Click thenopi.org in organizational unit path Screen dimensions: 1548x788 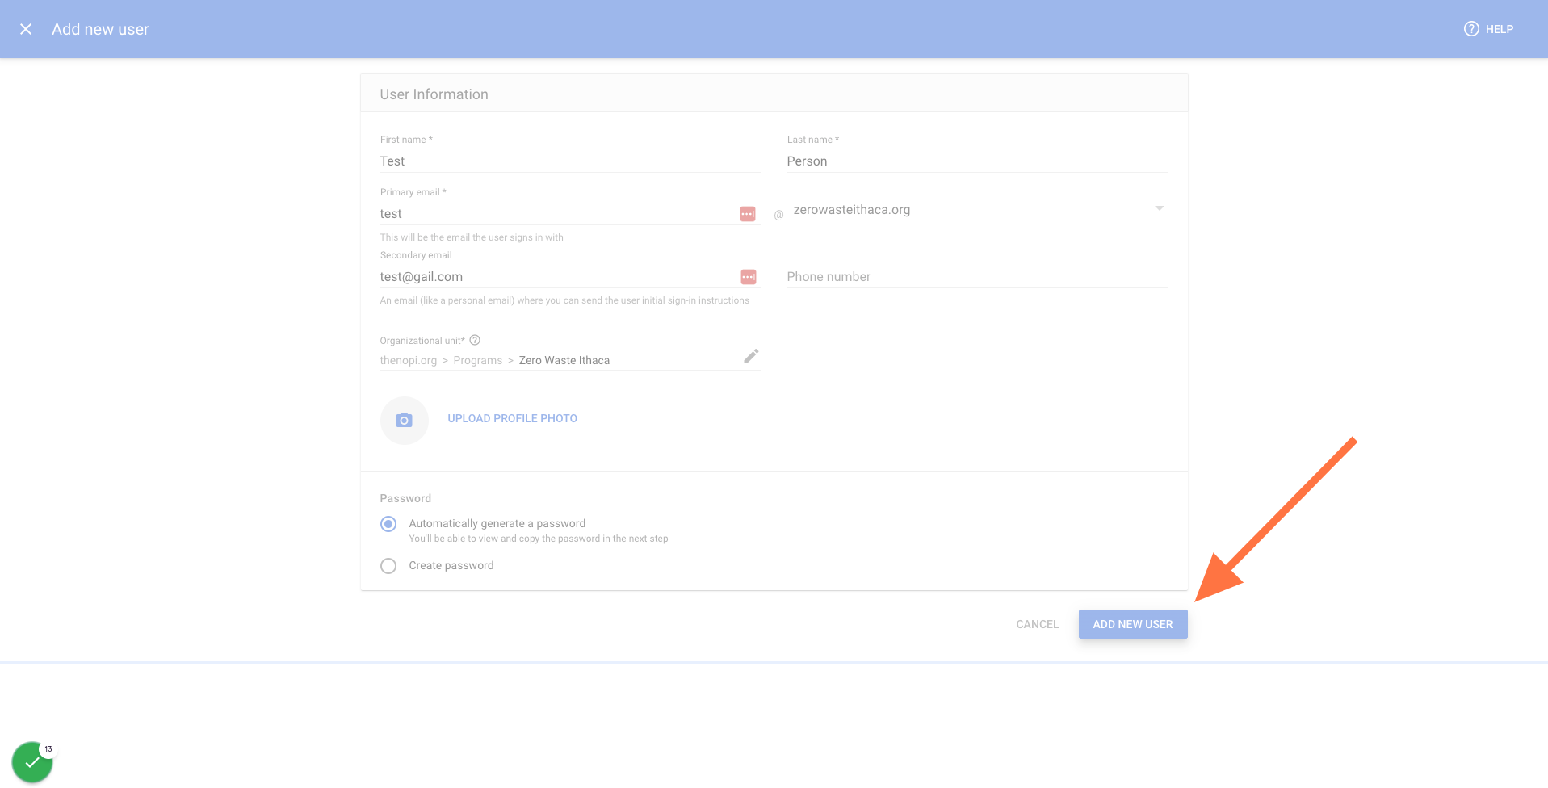click(x=408, y=361)
